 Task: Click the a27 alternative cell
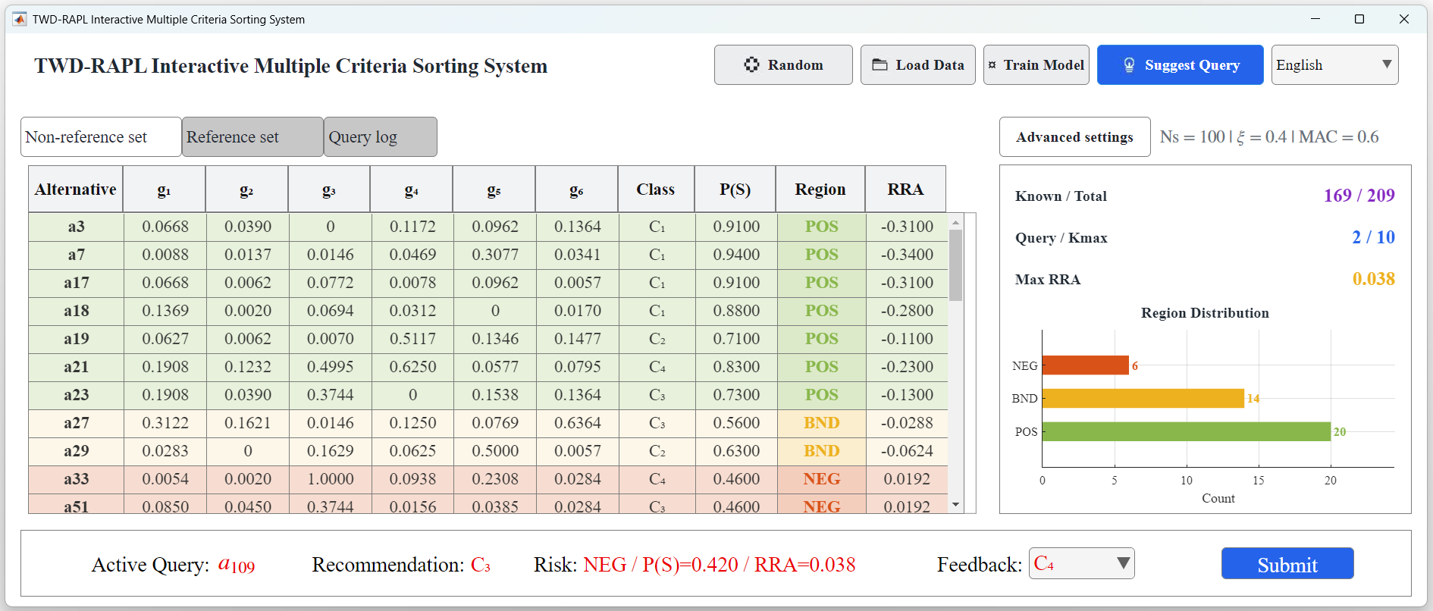tap(77, 423)
